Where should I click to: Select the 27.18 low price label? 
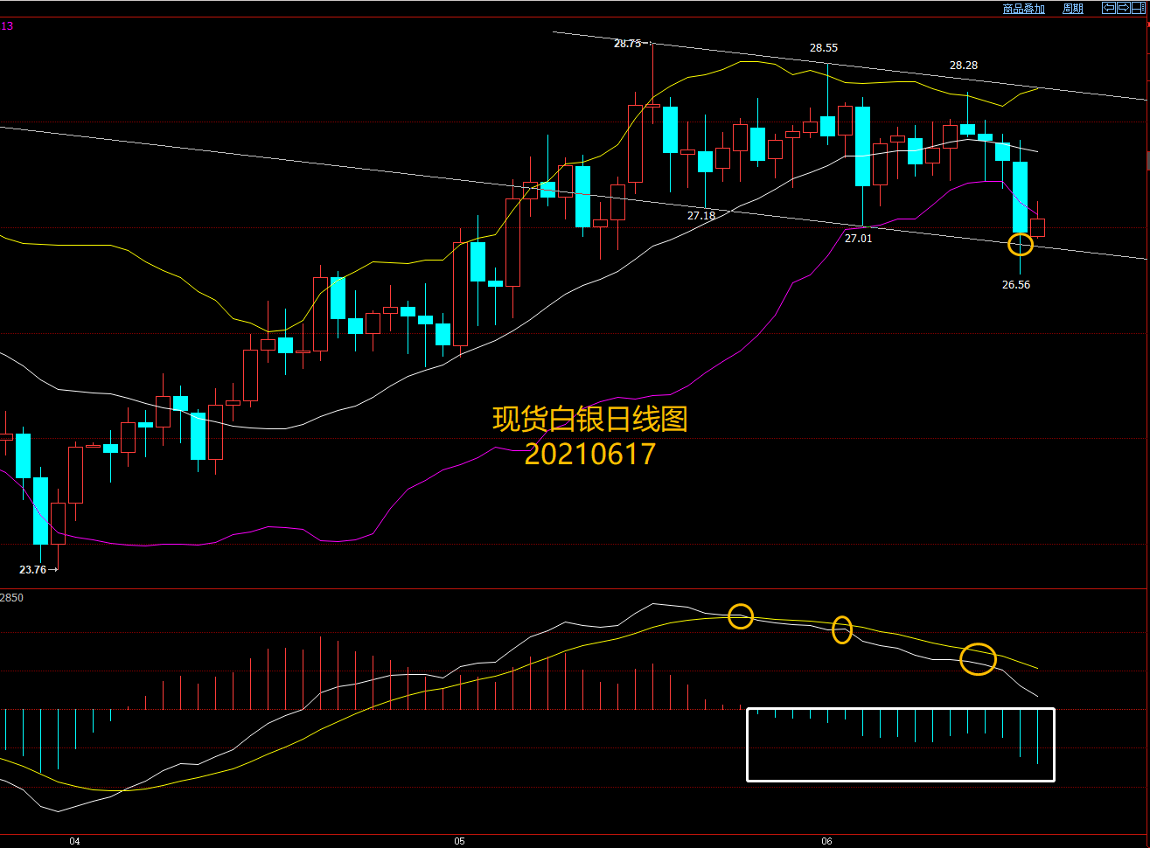pos(700,216)
